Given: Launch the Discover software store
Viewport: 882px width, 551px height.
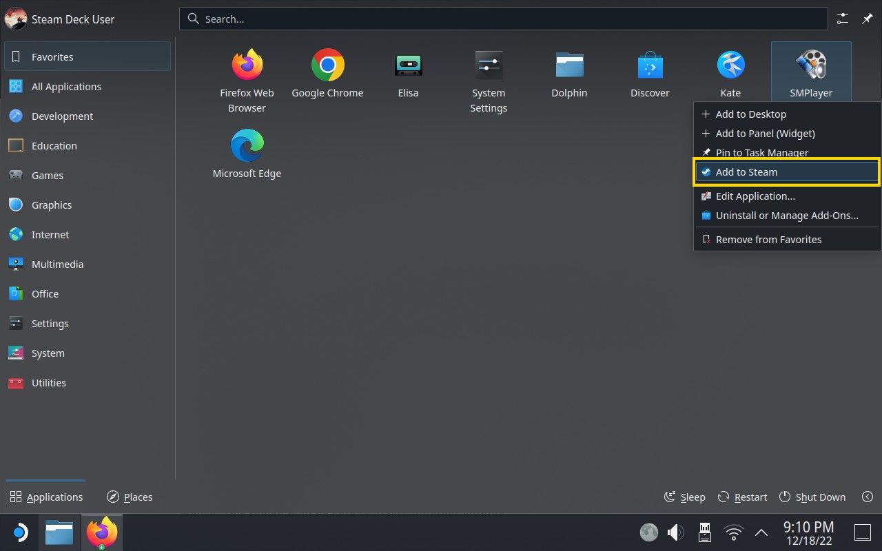Looking at the screenshot, I should [650, 65].
